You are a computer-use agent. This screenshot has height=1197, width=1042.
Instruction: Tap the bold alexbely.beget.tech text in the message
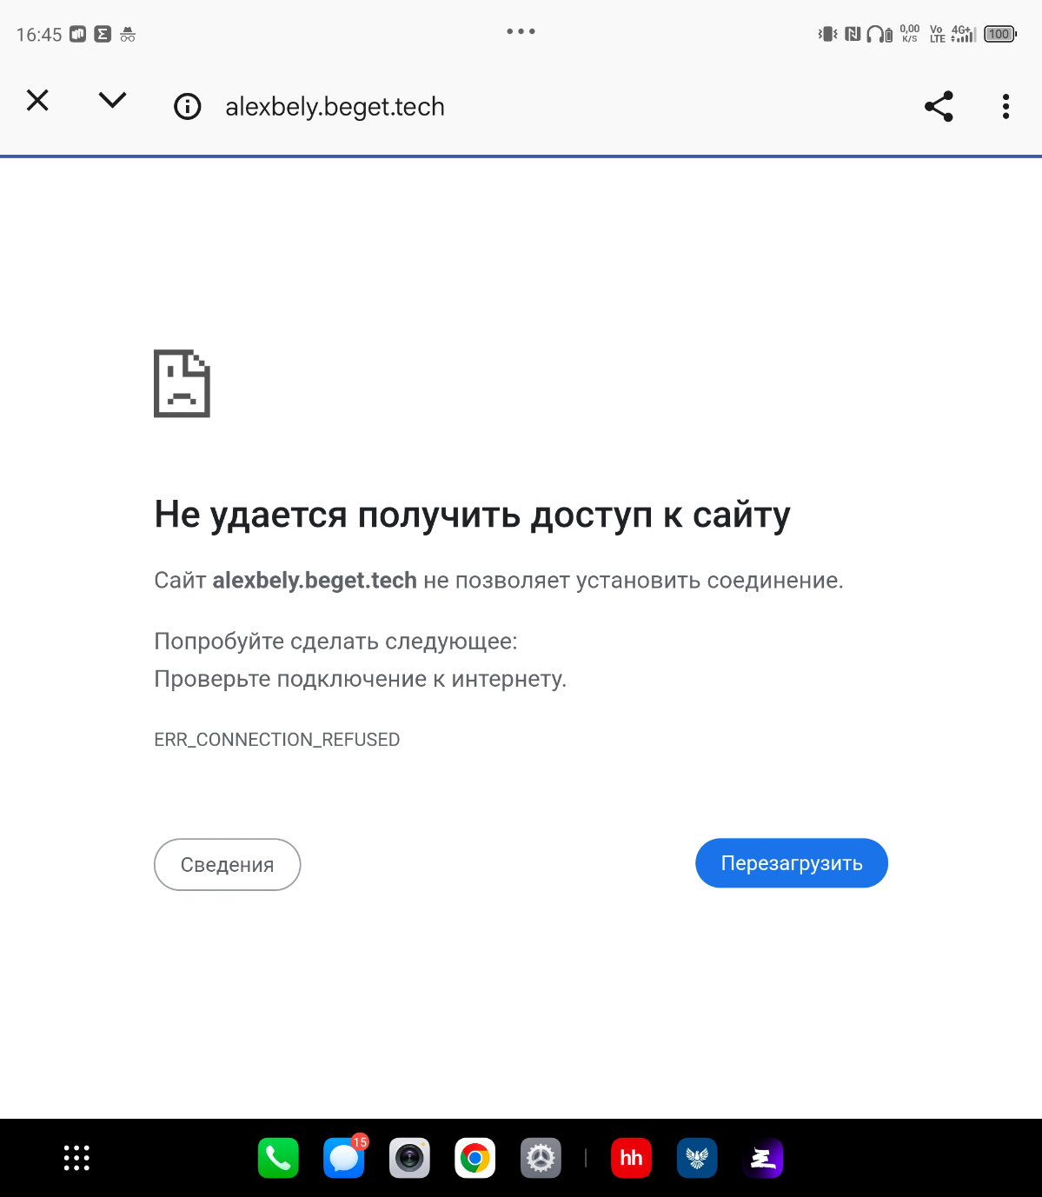pyautogui.click(x=315, y=580)
